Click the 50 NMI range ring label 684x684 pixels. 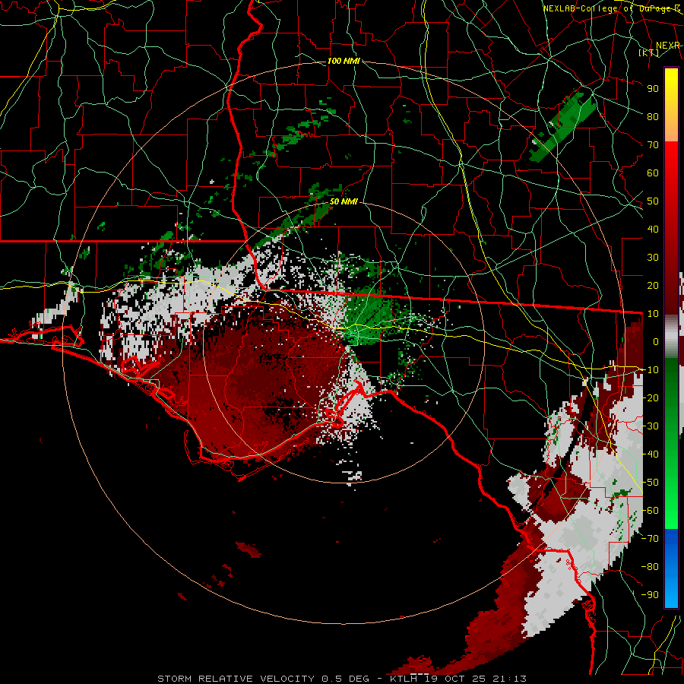click(x=344, y=201)
